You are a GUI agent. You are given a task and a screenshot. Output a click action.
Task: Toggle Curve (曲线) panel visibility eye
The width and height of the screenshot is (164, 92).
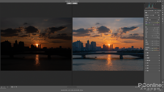pos(159,53)
